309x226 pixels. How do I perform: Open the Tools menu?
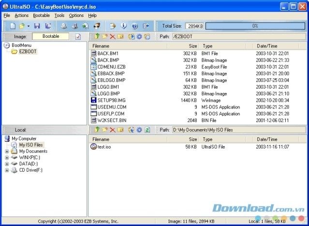coord(59,15)
